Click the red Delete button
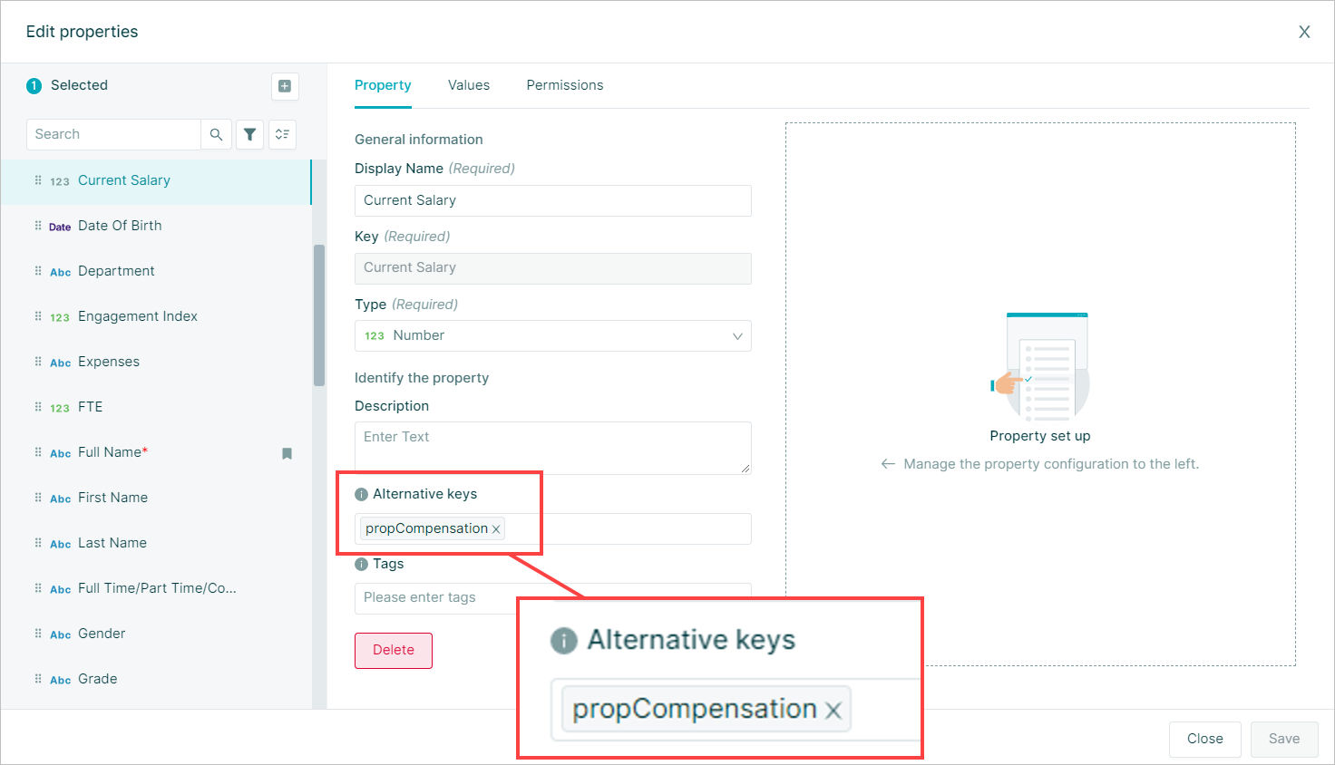This screenshot has height=765, width=1335. [394, 650]
